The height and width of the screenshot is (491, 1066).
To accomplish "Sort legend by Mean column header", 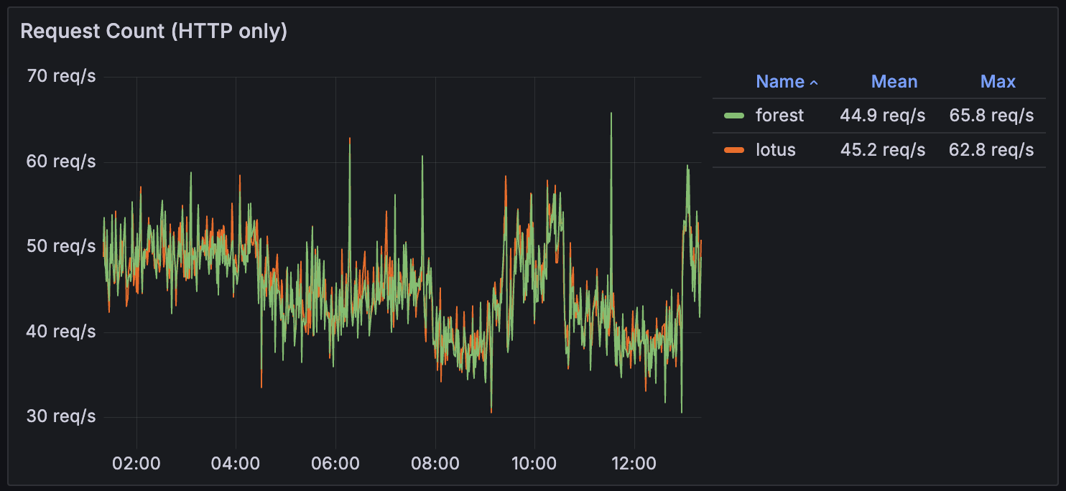I will point(894,82).
